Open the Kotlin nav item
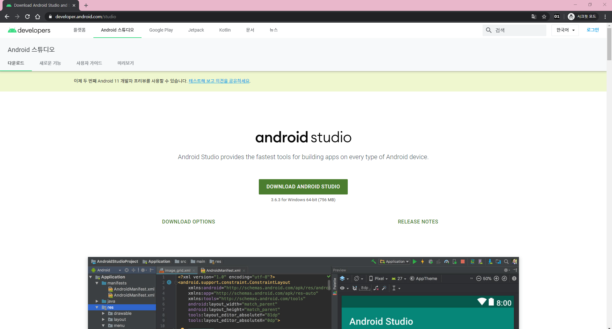The height and width of the screenshot is (329, 612). (225, 30)
